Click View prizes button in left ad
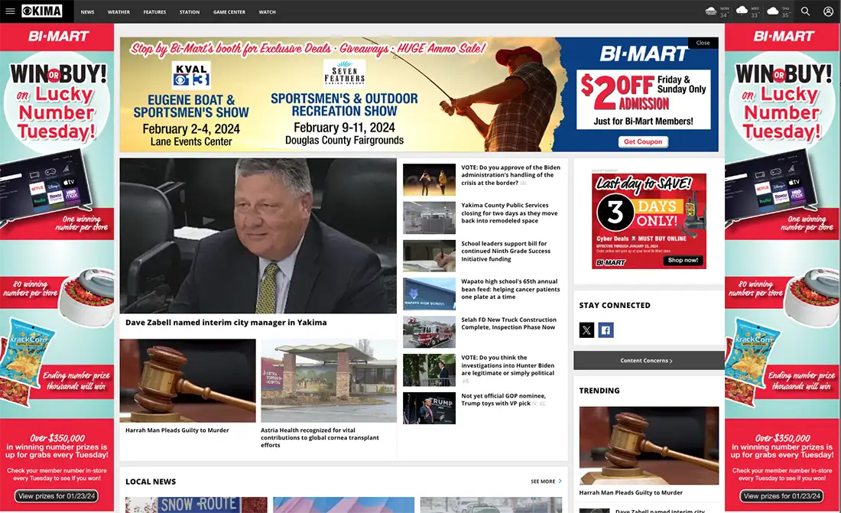Screen dimensions: 841x513 (x=57, y=496)
